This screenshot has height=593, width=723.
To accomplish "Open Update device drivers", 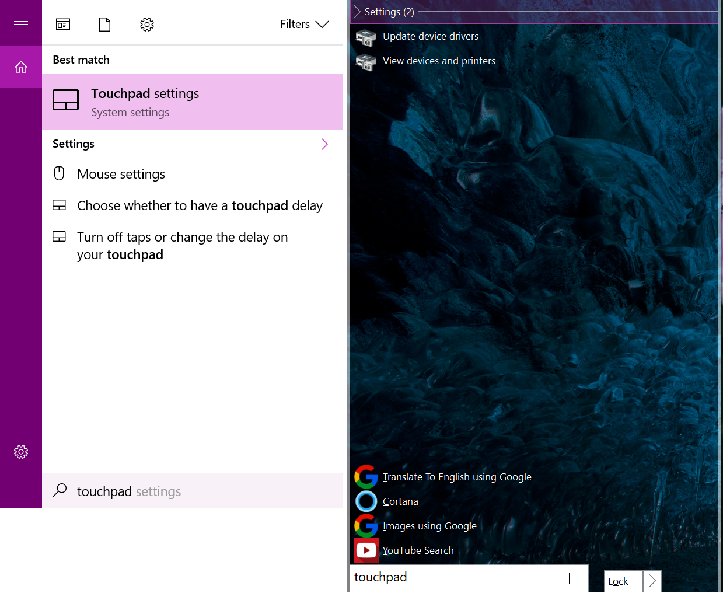I will click(430, 36).
